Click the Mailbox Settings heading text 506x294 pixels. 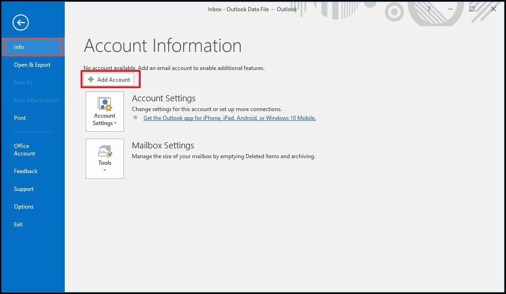163,146
